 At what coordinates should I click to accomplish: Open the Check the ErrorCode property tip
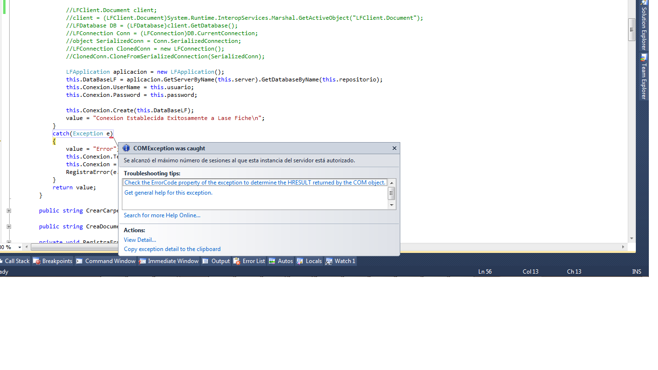coord(255,183)
